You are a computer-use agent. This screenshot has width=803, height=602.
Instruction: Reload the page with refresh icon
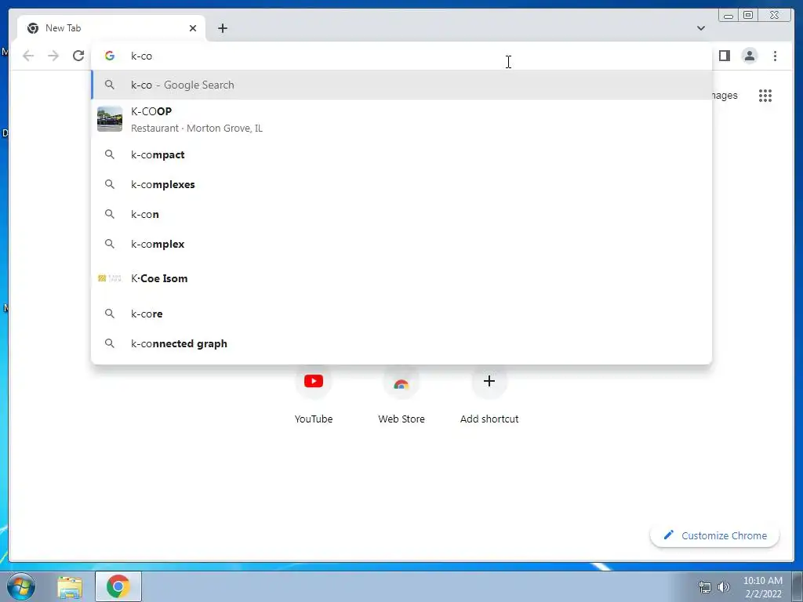78,56
